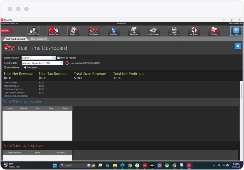
Task: Refresh dashboard data with the red refresh icon
Action: click(67, 63)
